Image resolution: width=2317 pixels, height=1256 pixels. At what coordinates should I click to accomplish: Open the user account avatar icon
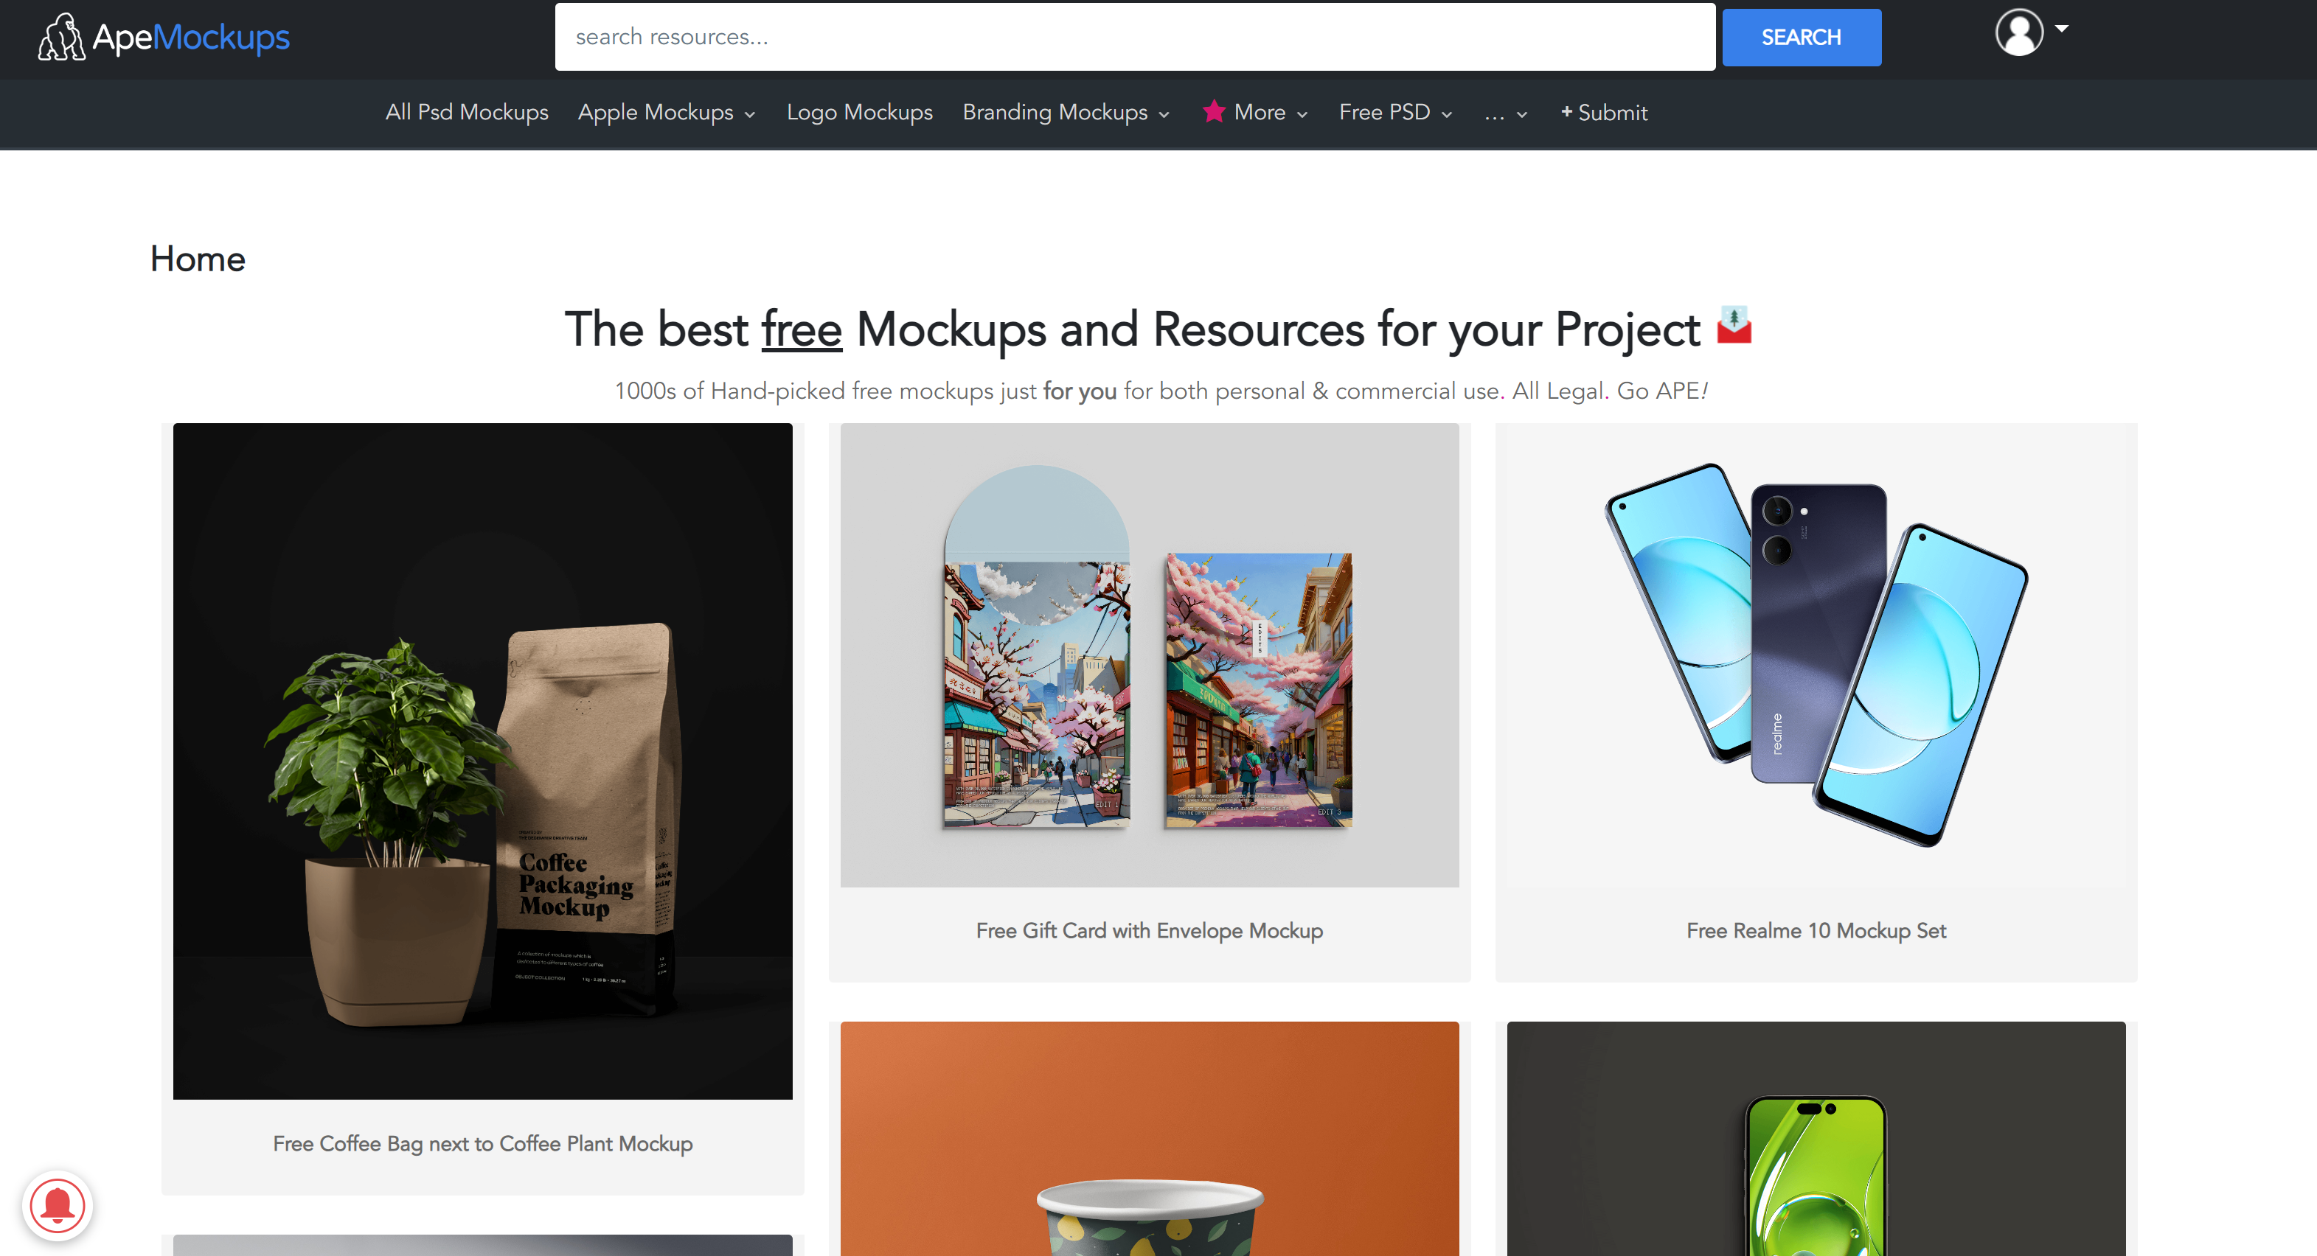[2018, 32]
